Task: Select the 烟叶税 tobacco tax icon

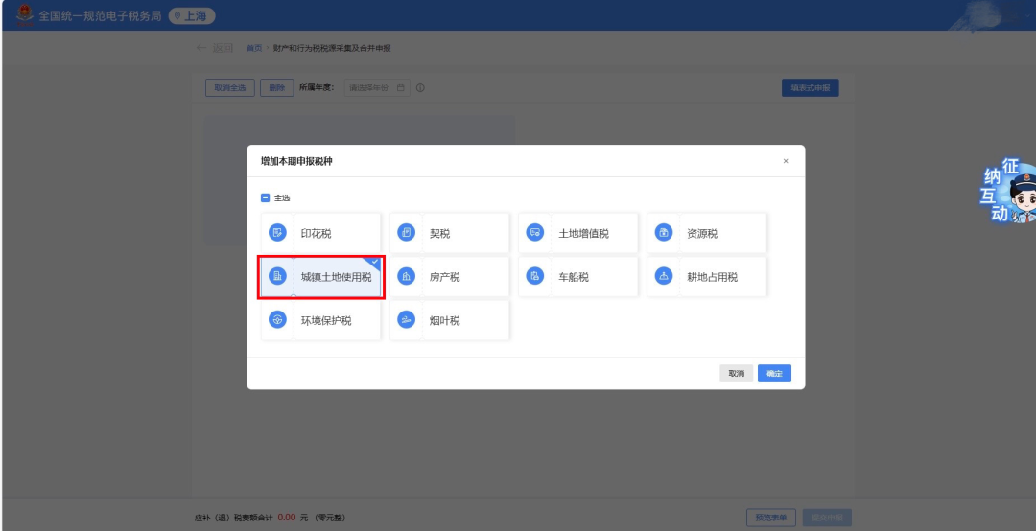Action: [x=407, y=320]
